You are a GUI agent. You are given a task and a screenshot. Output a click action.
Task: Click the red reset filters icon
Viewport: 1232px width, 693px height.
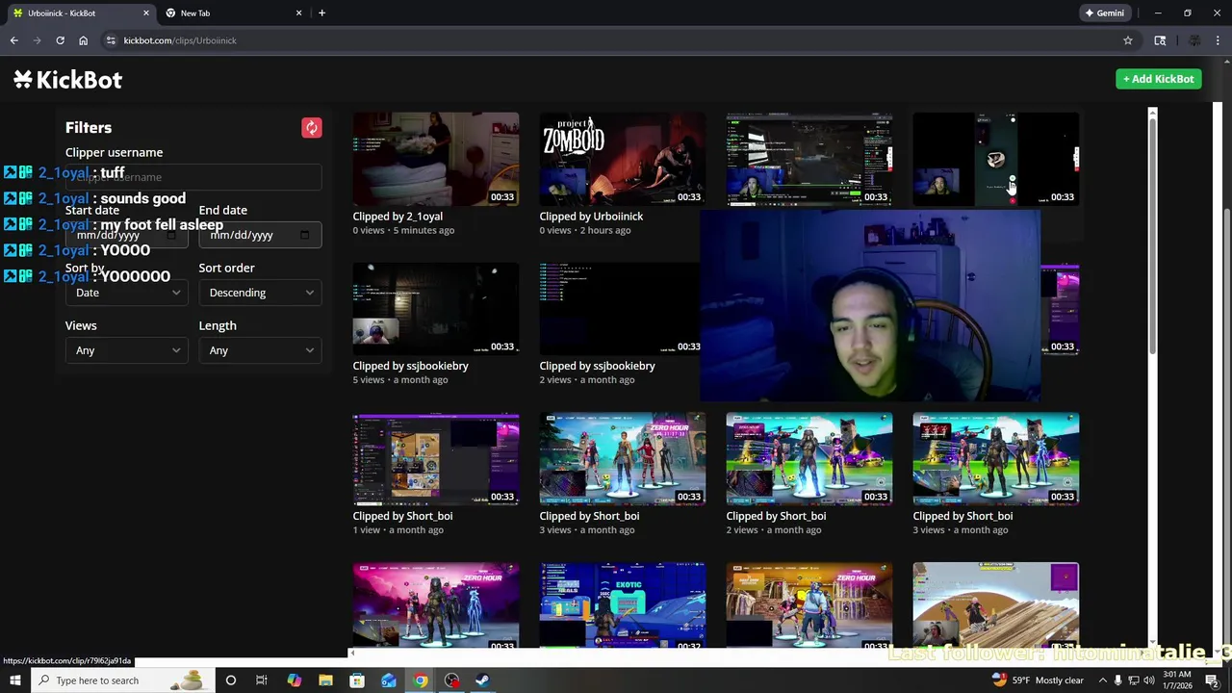pos(311,128)
